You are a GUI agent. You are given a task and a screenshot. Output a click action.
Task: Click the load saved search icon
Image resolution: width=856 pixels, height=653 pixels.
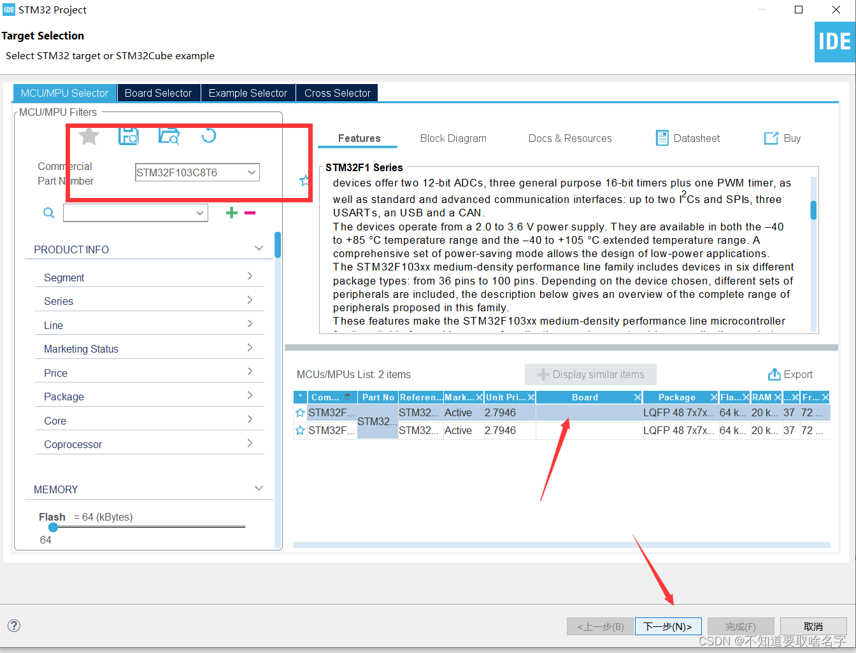point(169,136)
